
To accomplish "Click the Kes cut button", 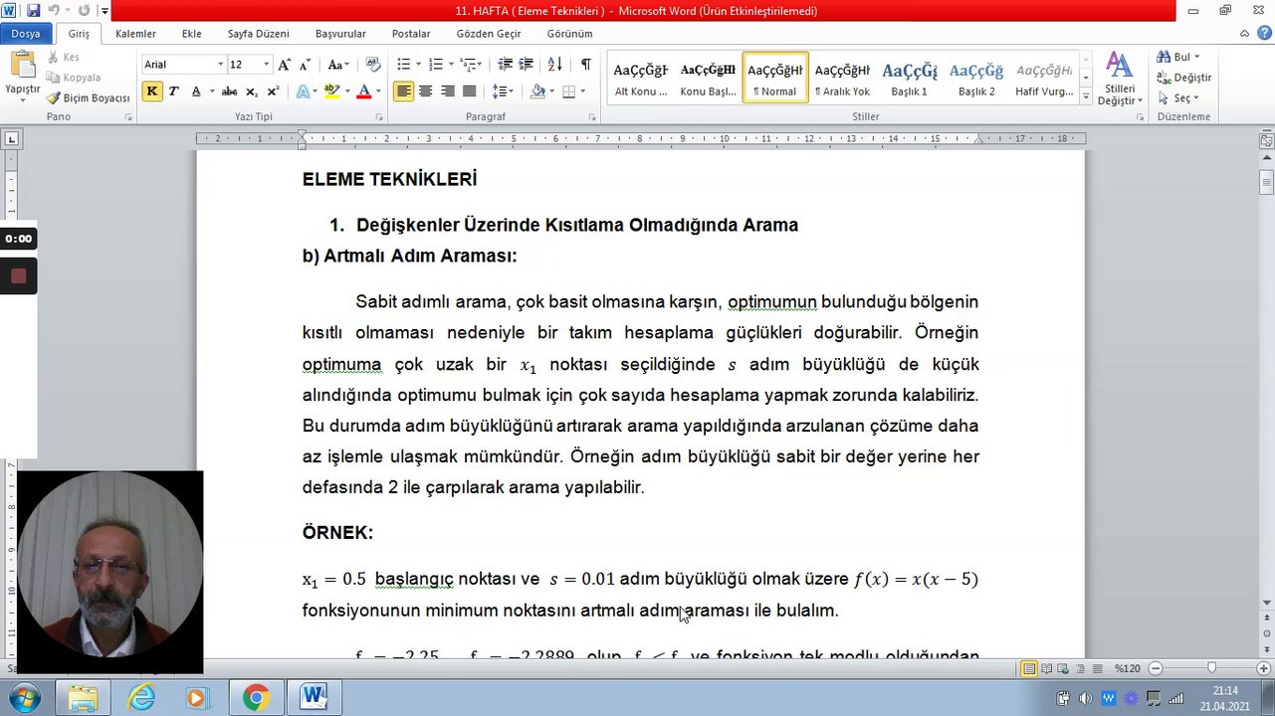I will click(64, 58).
